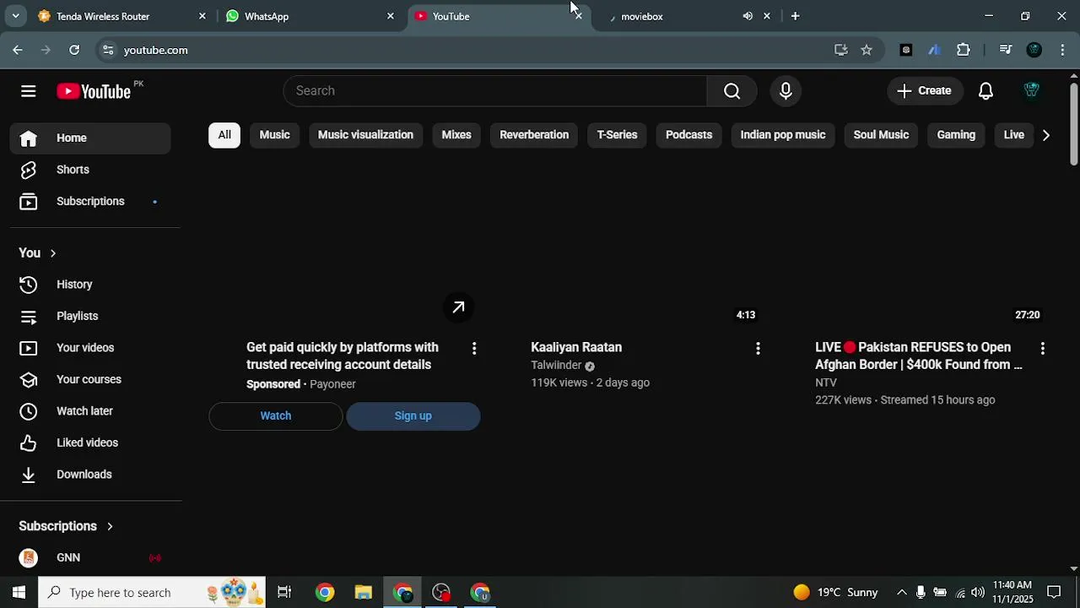
Task: Open Task View on taskbar
Action: [x=284, y=592]
